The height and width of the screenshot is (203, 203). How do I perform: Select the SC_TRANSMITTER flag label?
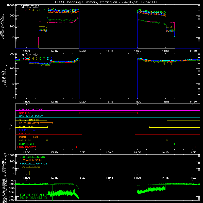click(29, 123)
